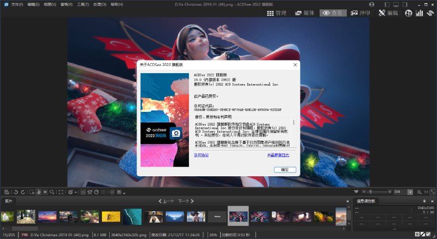Close the filmstrip panel
Screen dimensions: 437x239
[x=347, y=201]
